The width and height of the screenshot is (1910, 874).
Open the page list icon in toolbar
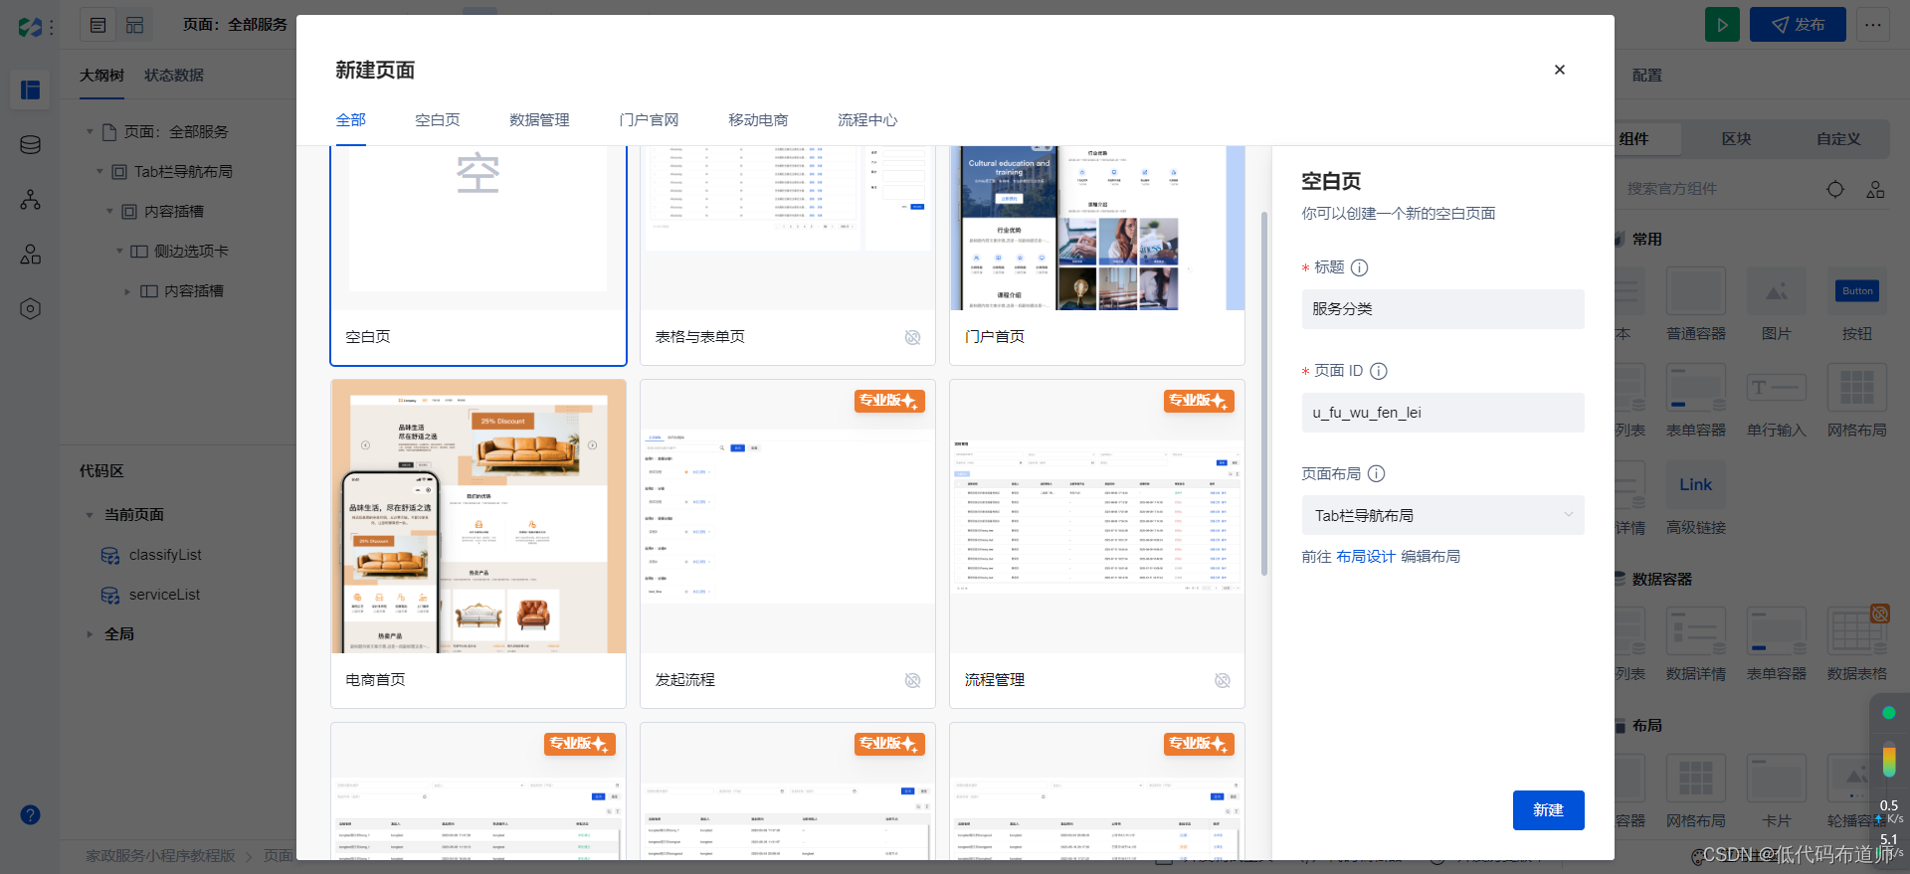(97, 25)
